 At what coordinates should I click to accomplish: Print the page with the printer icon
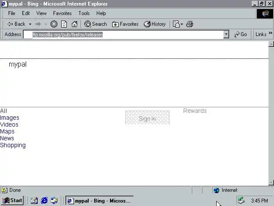click(x=190, y=24)
